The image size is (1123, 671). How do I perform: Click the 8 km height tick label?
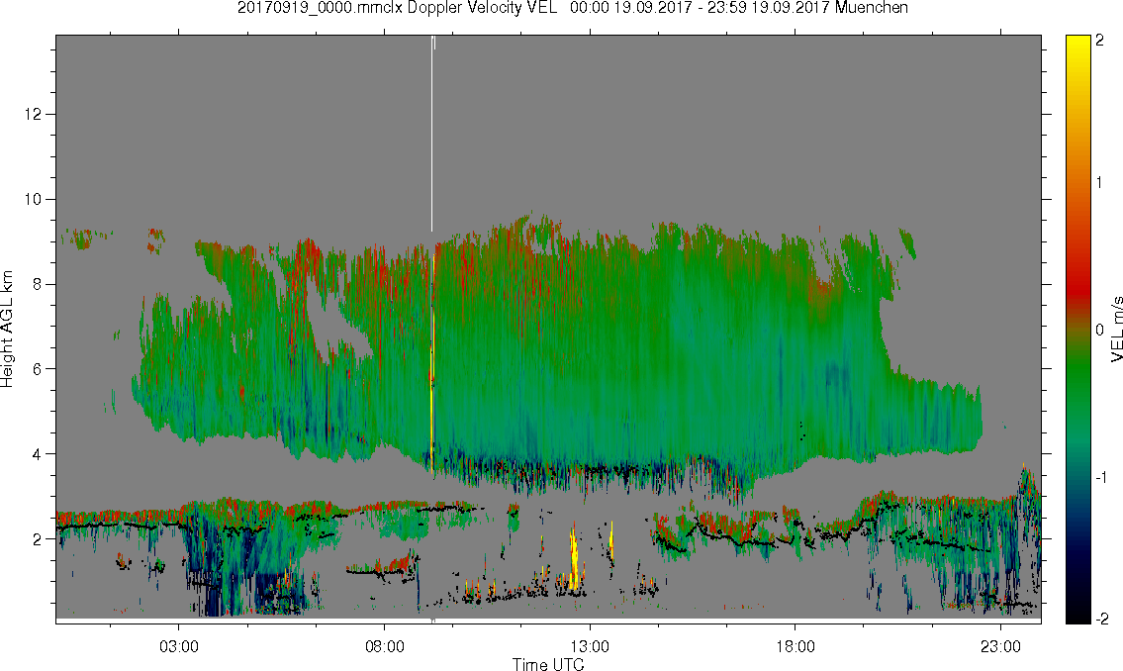(38, 284)
